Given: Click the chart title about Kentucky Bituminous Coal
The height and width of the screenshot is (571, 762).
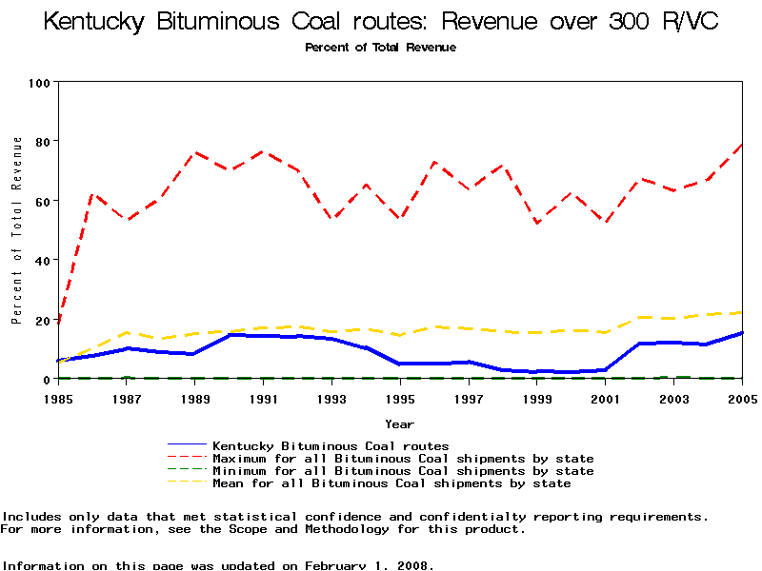Looking at the screenshot, I should (x=380, y=22).
